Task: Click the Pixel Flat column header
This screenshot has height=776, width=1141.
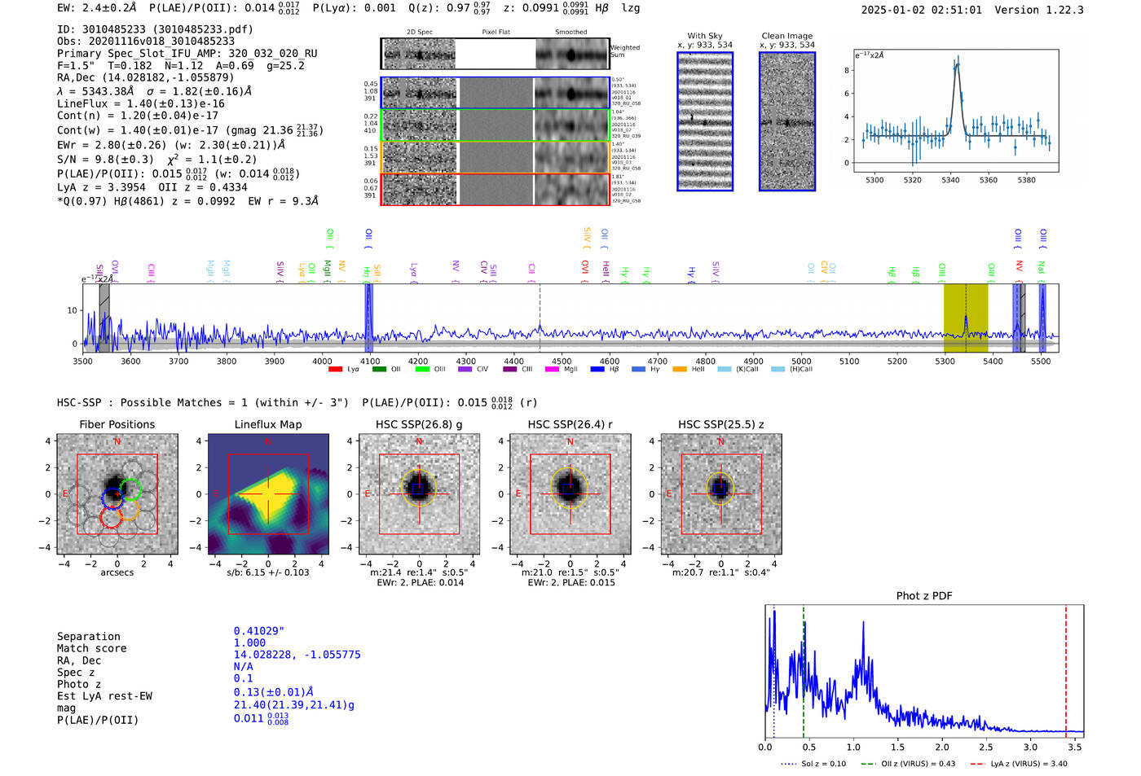Action: coord(496,32)
